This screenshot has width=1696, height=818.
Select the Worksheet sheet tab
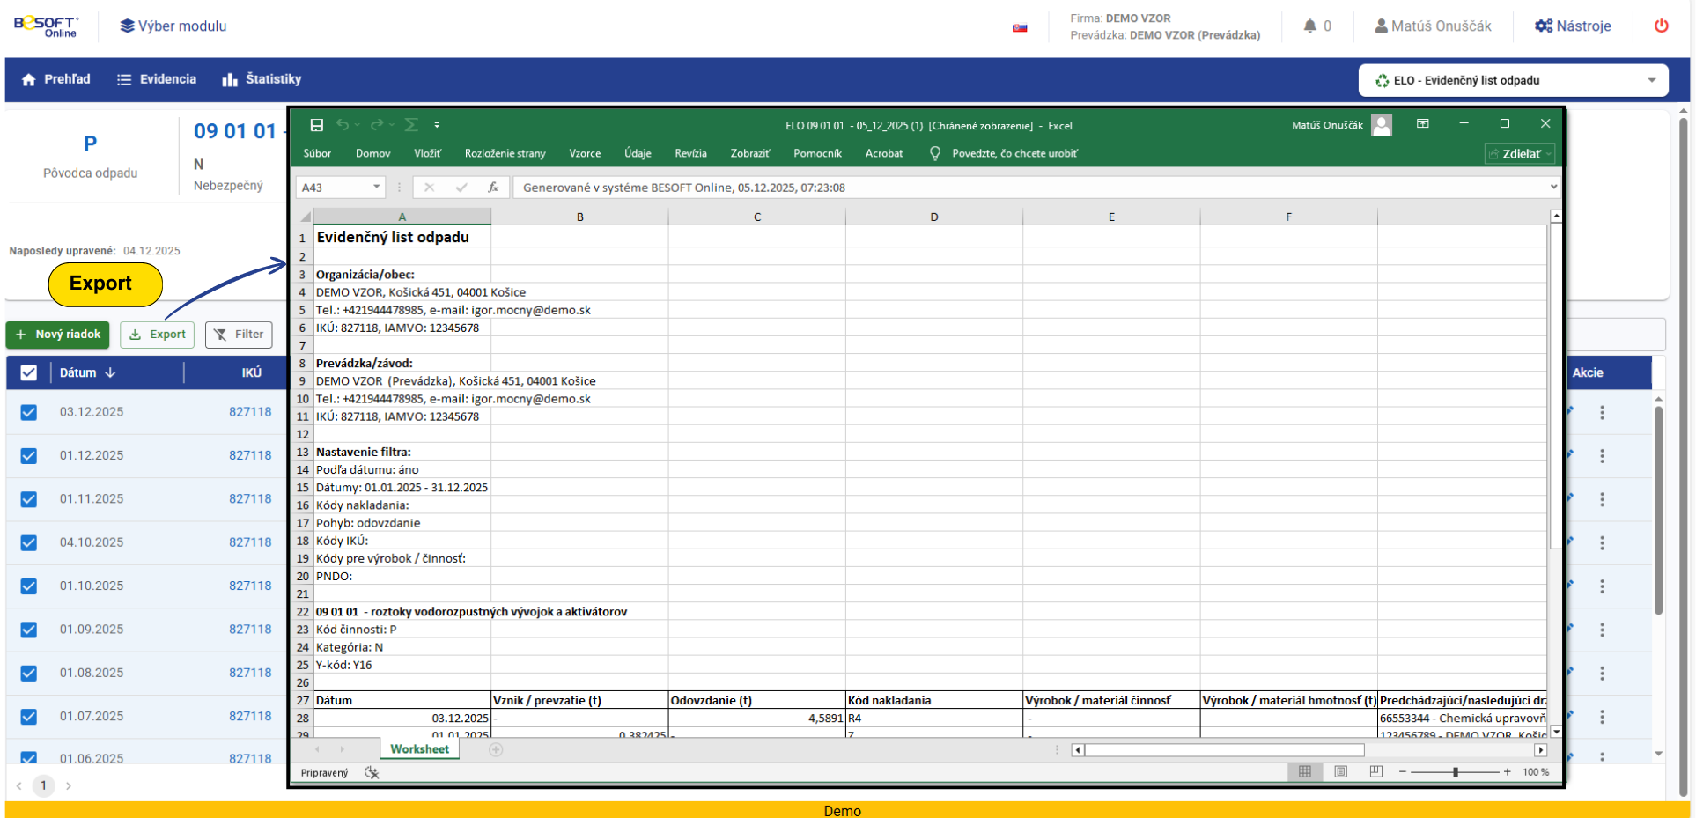coord(419,749)
